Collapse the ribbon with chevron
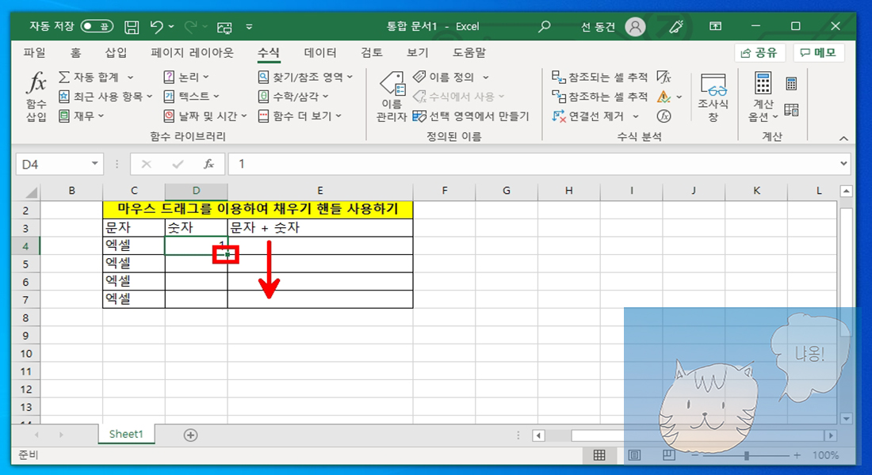This screenshot has width=872, height=475. (843, 139)
